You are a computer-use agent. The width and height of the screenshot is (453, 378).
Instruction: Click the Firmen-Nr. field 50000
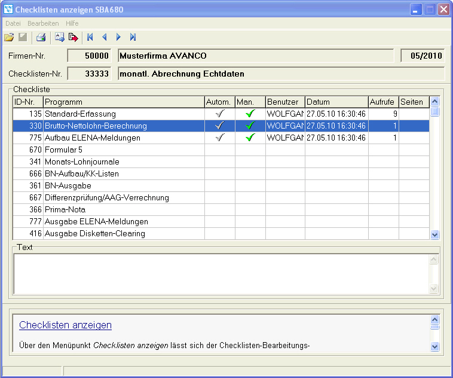(x=89, y=56)
